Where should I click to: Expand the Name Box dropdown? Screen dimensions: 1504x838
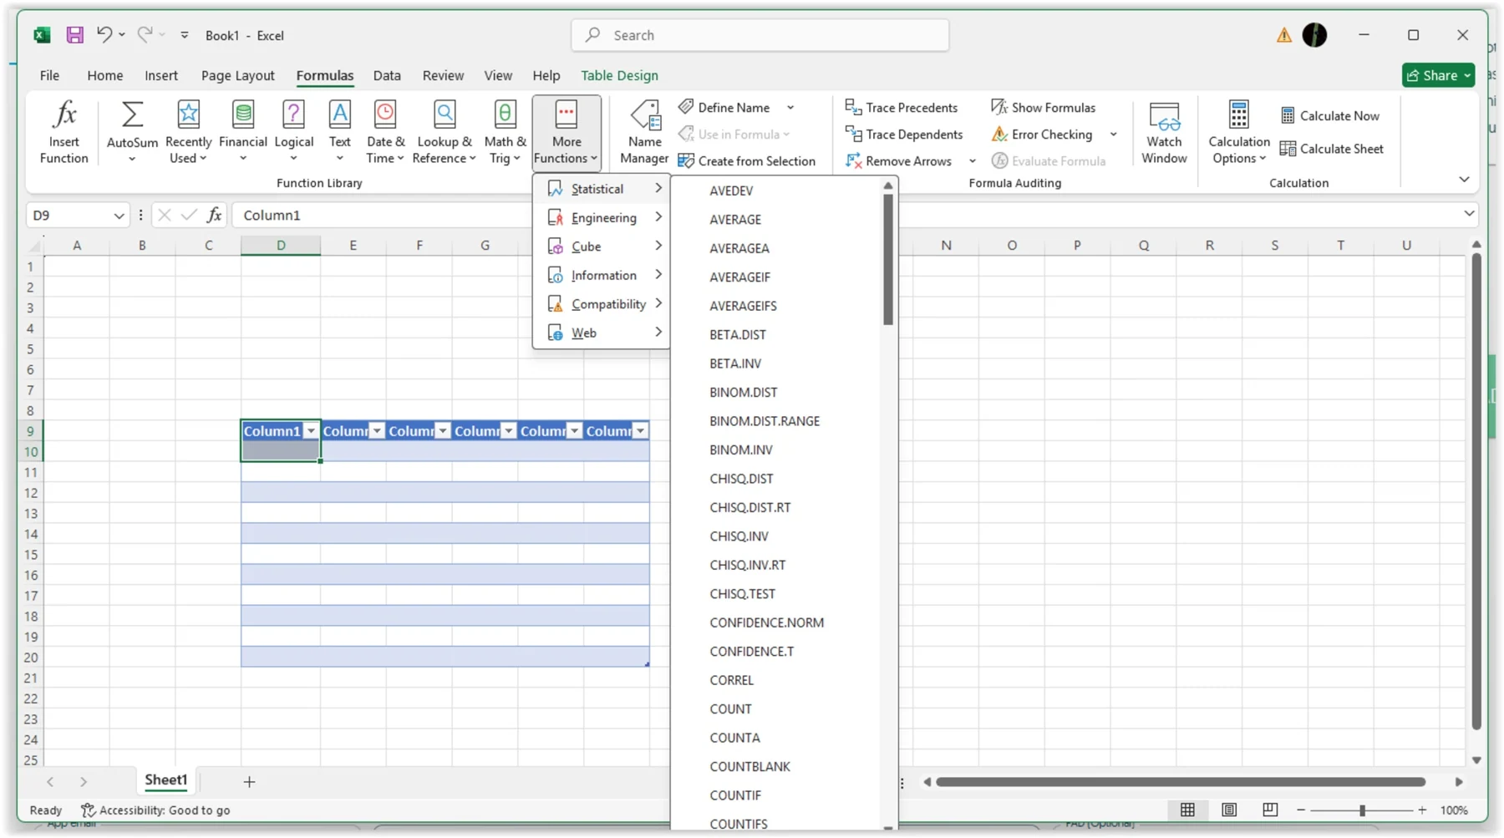click(x=119, y=216)
